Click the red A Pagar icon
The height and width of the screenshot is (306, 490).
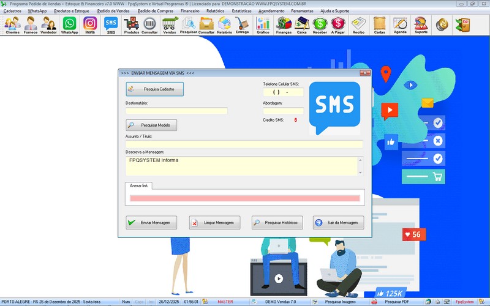(338, 25)
